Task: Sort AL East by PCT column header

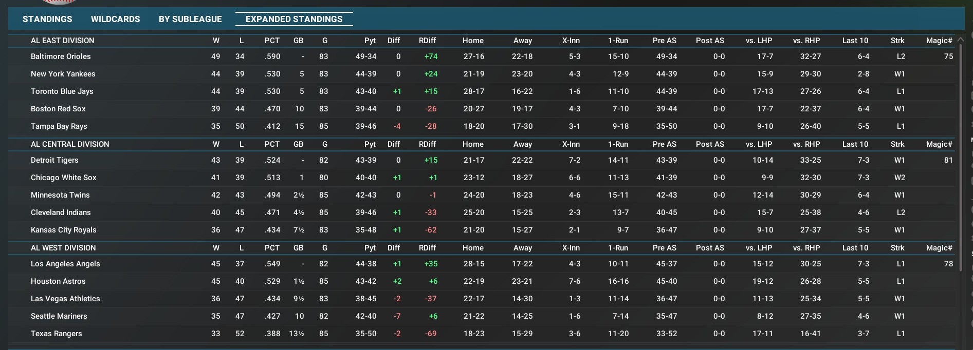Action: coord(272,41)
